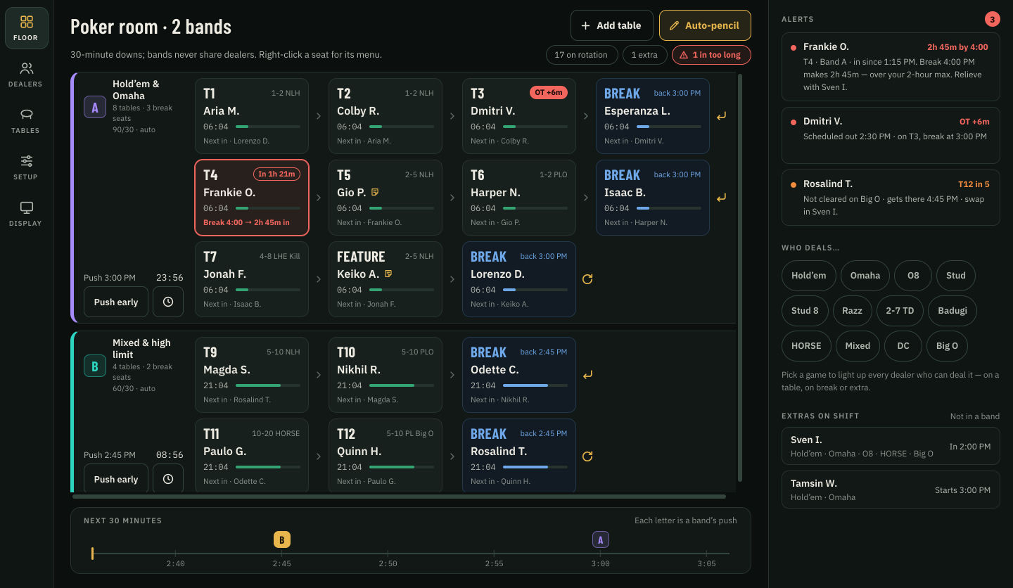Image resolution: width=1013 pixels, height=588 pixels.
Task: Open the Frankie O. alert card
Action: tap(891, 66)
